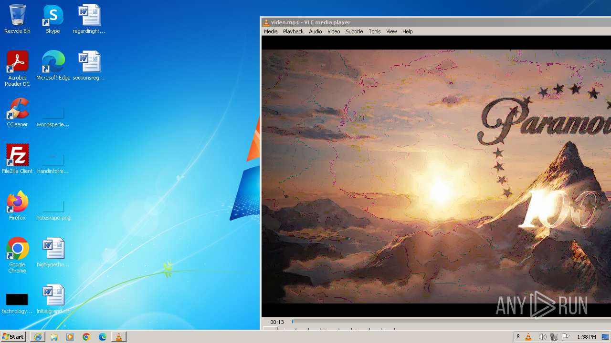Open the network tray icon
The height and width of the screenshot is (343, 611).
point(554,337)
